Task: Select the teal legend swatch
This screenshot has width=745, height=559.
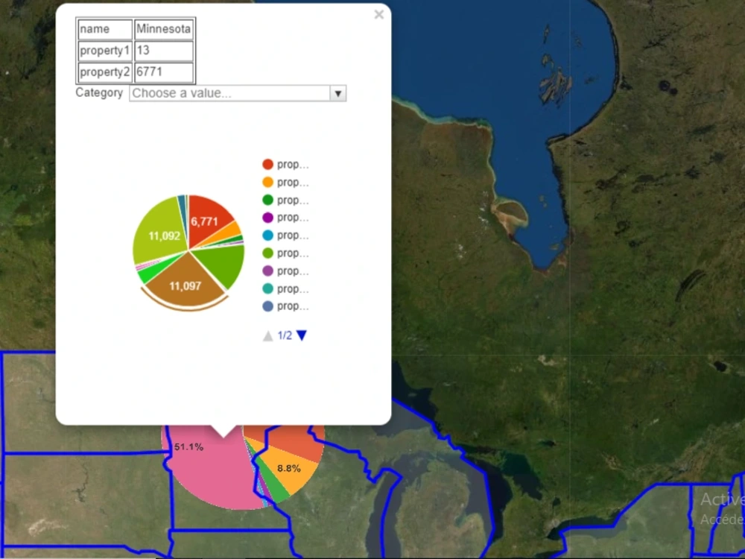Action: pos(268,288)
